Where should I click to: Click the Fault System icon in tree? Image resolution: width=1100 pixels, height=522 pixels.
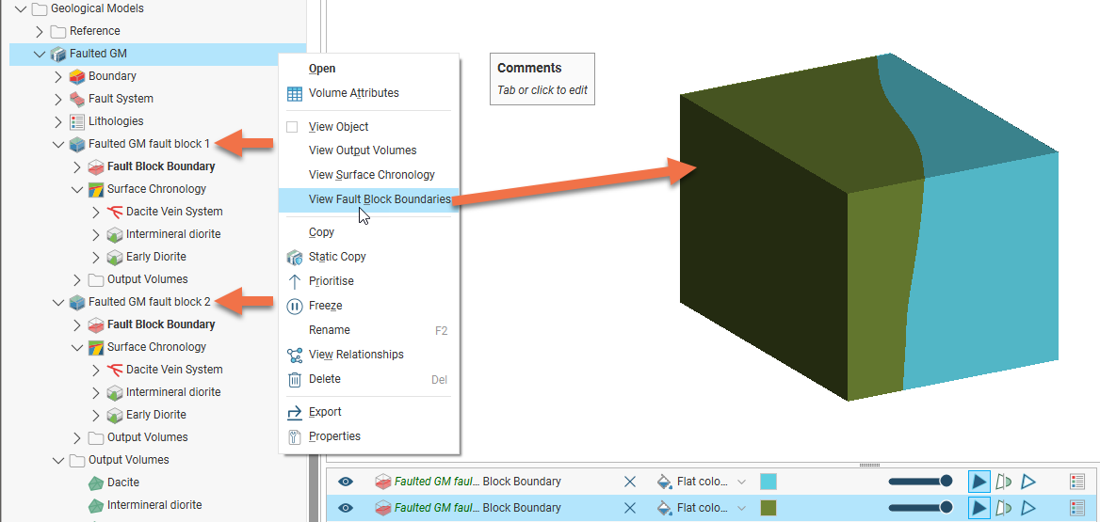[77, 99]
